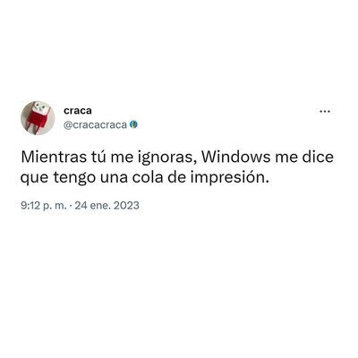Click the word "que" starting second line

pos(35,179)
